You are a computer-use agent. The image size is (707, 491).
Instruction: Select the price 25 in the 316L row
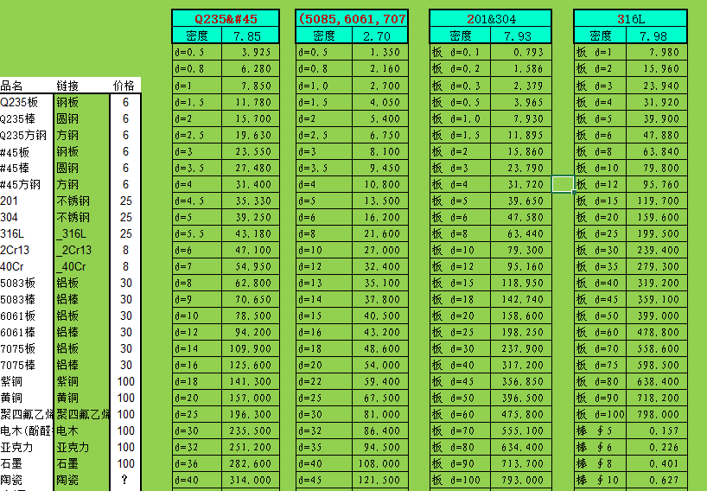[x=126, y=234]
